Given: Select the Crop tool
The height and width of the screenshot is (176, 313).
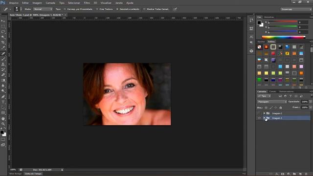Looking at the screenshot, I should (x=3, y=43).
